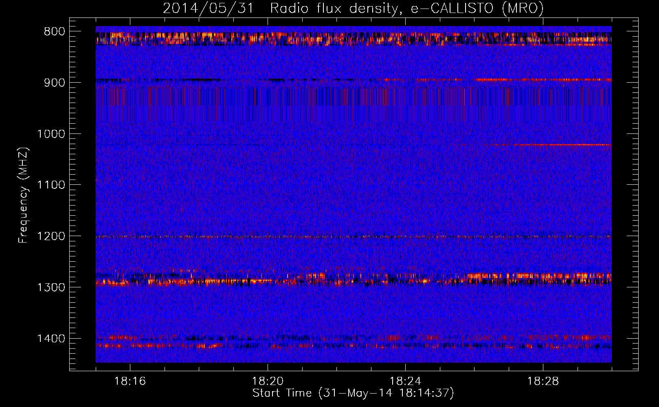Click the 18:24 time tick label

point(405,381)
